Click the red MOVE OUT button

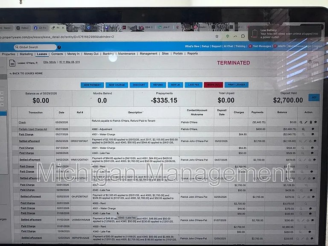coord(214,85)
